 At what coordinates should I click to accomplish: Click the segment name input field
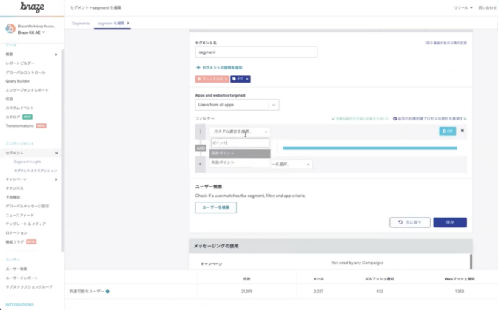coord(256,52)
